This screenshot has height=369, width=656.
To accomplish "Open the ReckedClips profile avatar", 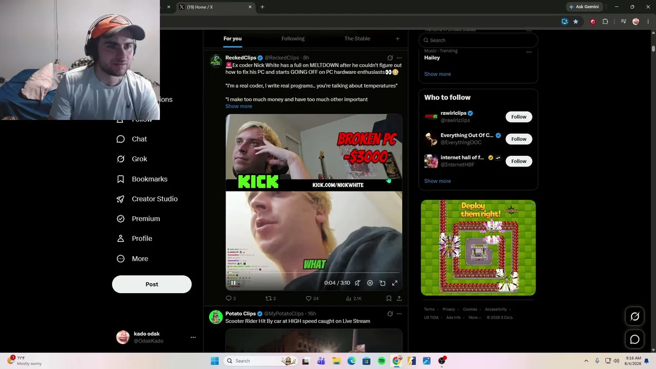I will pyautogui.click(x=216, y=60).
